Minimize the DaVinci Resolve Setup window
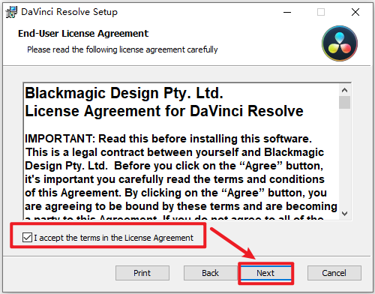The width and height of the screenshot is (375, 294). tap(287, 12)
